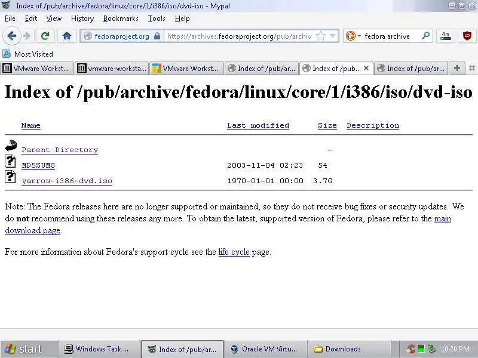Screen dimensions: 478x358
Task: Click the file icon beside yarrow-i386-dvd.iso
Action: (10, 177)
